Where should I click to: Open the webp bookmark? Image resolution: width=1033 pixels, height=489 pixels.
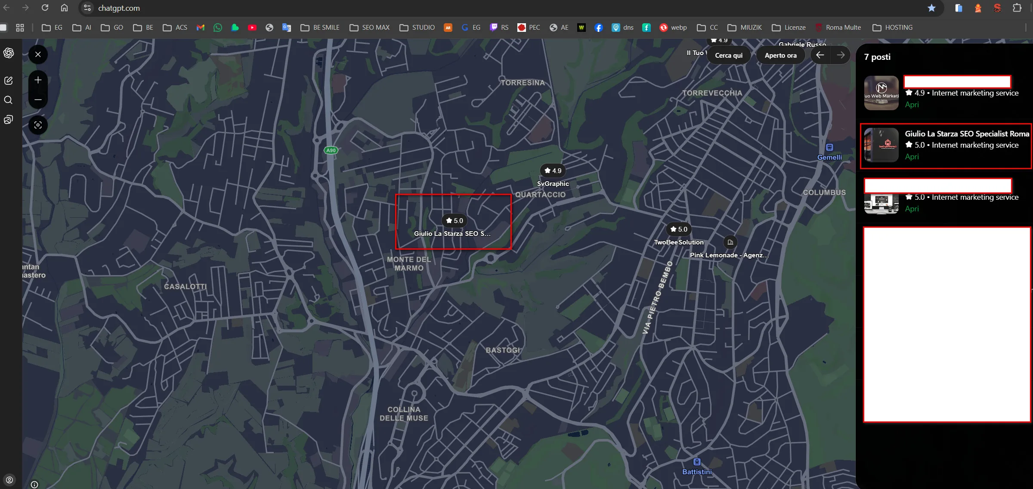[673, 28]
